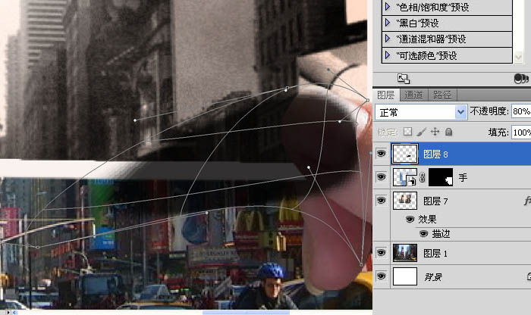Select the black layer mask on 手 layer
Viewport: 531px width, 315px height.
pos(441,178)
